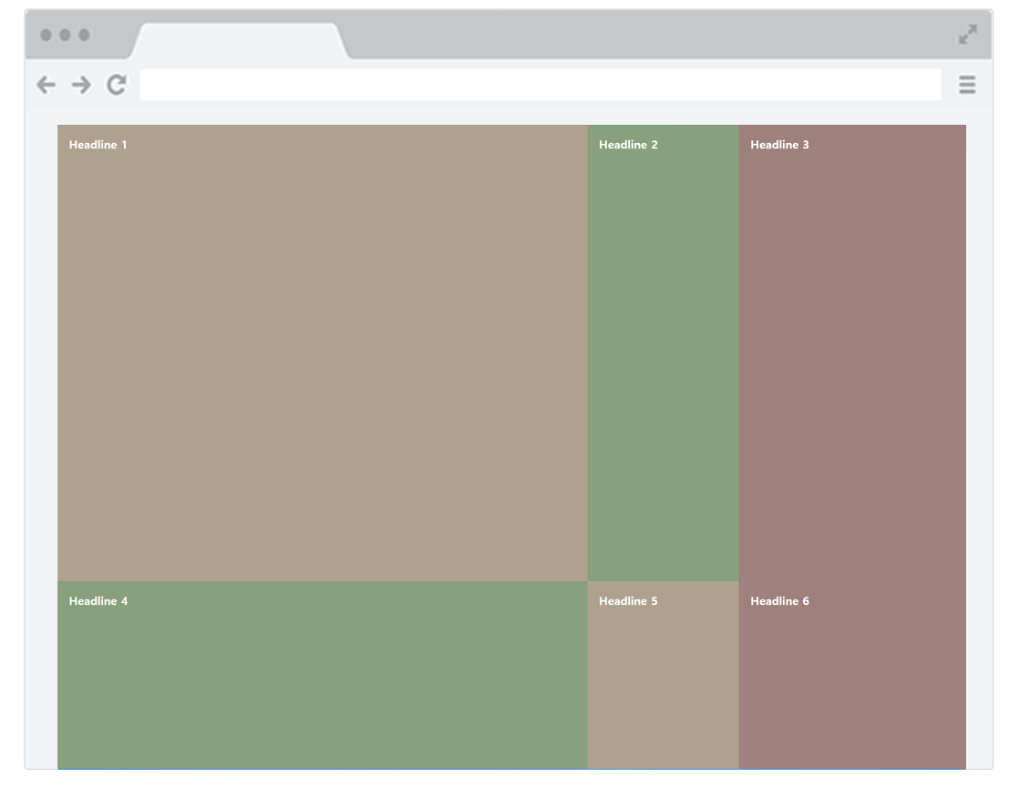Click the rightmost of the three window dots
Viewport: 1030px width, 787px height.
(x=84, y=35)
